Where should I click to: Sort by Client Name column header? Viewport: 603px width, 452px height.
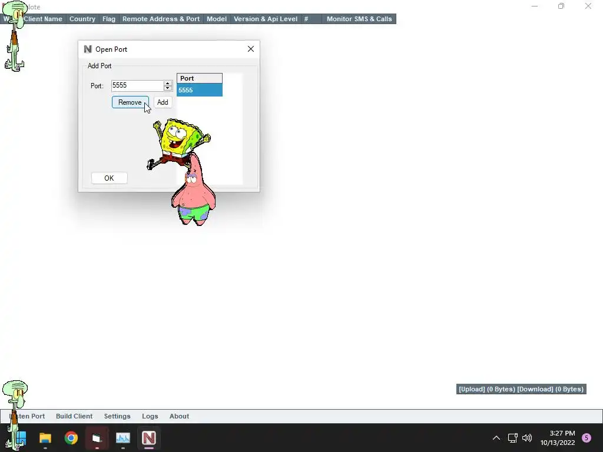pos(42,19)
